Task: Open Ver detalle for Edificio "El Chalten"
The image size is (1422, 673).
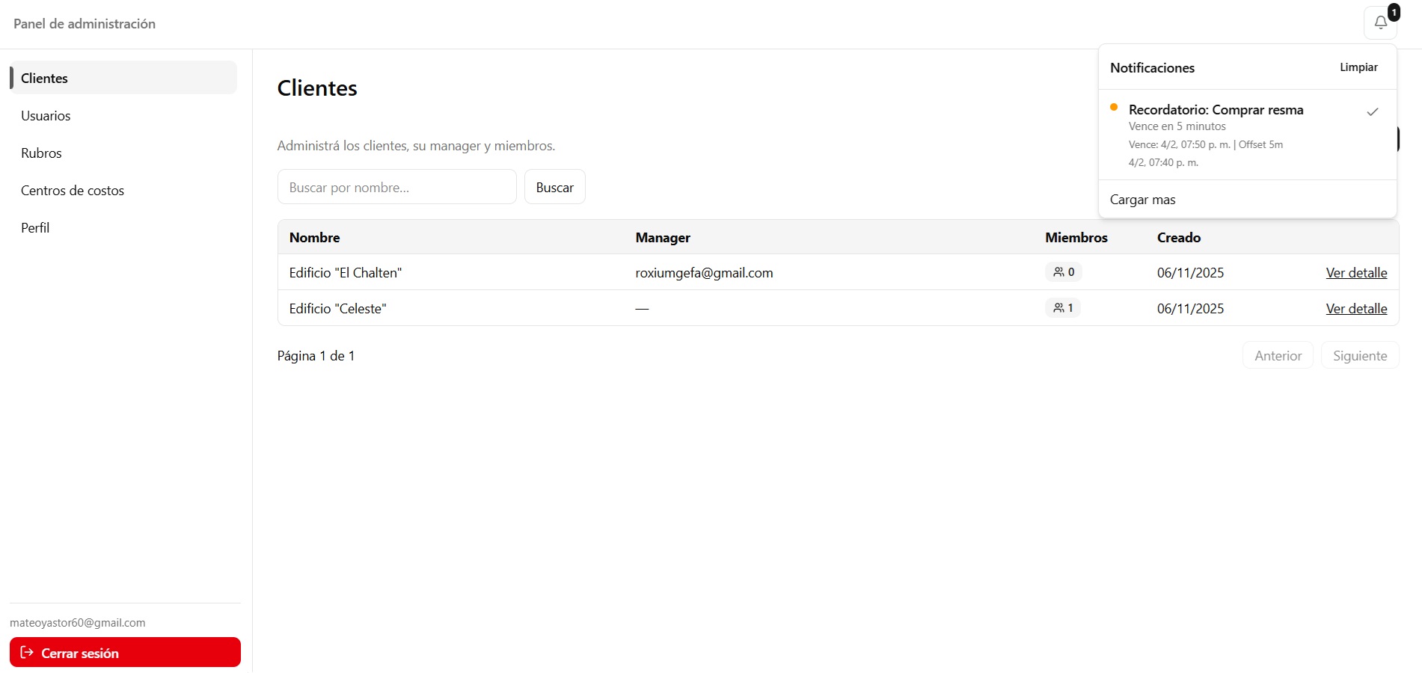Action: pyautogui.click(x=1355, y=273)
